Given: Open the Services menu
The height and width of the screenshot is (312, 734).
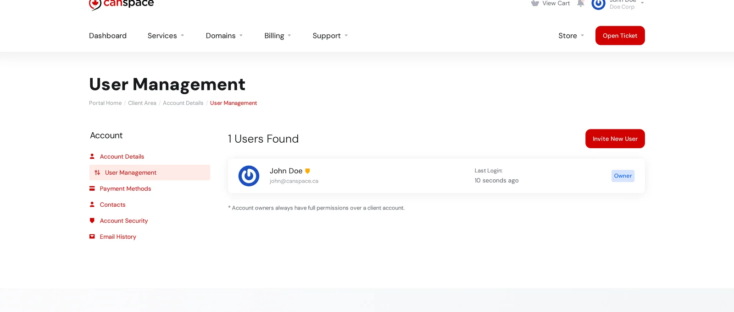Looking at the screenshot, I should click(x=166, y=36).
